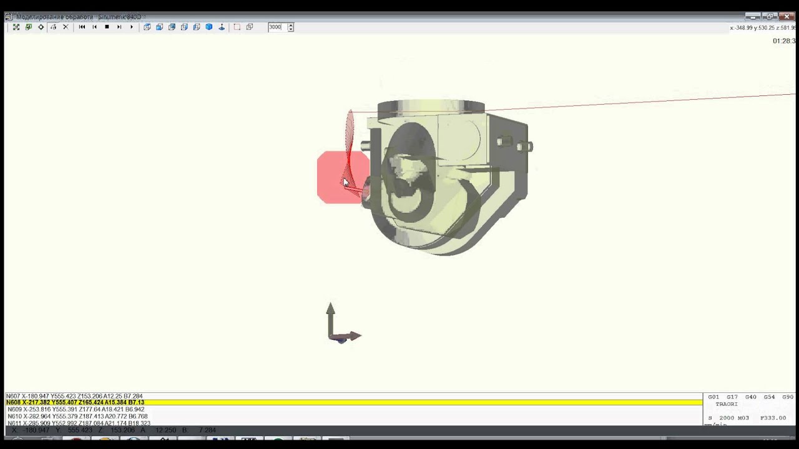Click the G54 code in status panel

click(769, 397)
